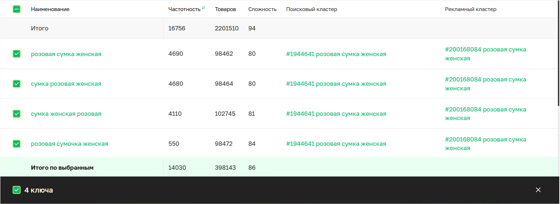Toggle the select-all checkbox in the table header

tap(16, 9)
